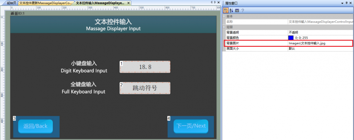Select the digit input field showing 18.8
354x140 pixels.
pos(145,67)
